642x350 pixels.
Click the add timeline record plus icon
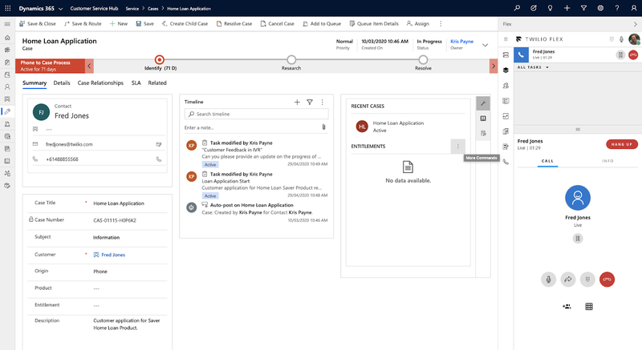click(x=297, y=103)
